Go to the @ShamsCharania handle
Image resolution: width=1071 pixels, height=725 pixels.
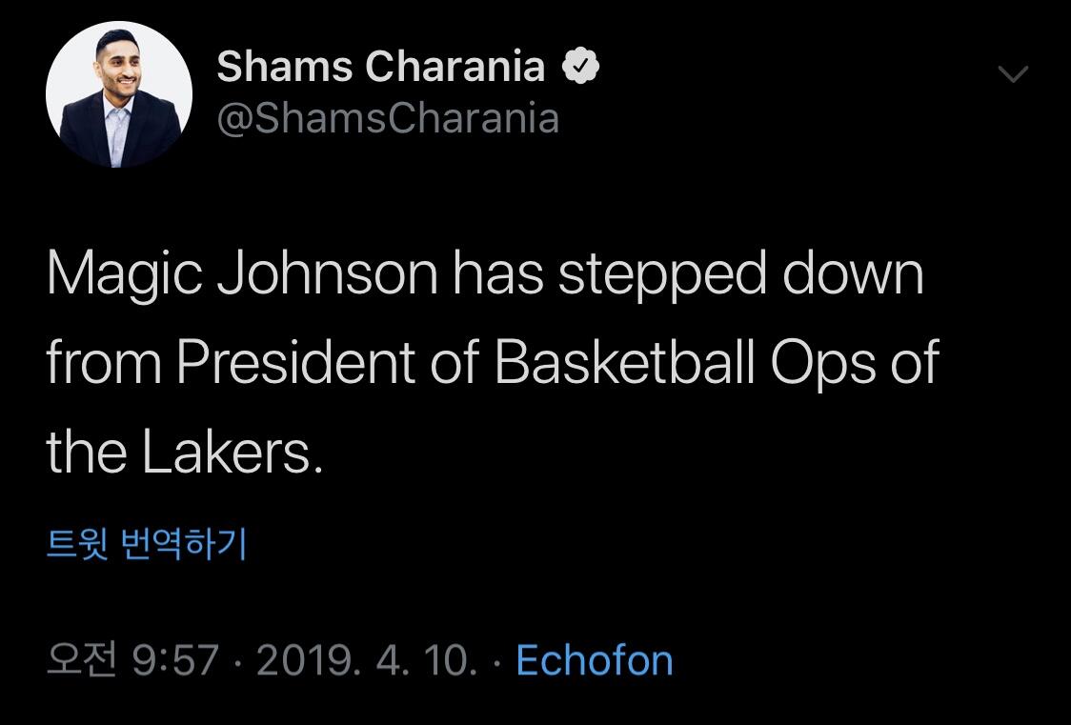388,119
